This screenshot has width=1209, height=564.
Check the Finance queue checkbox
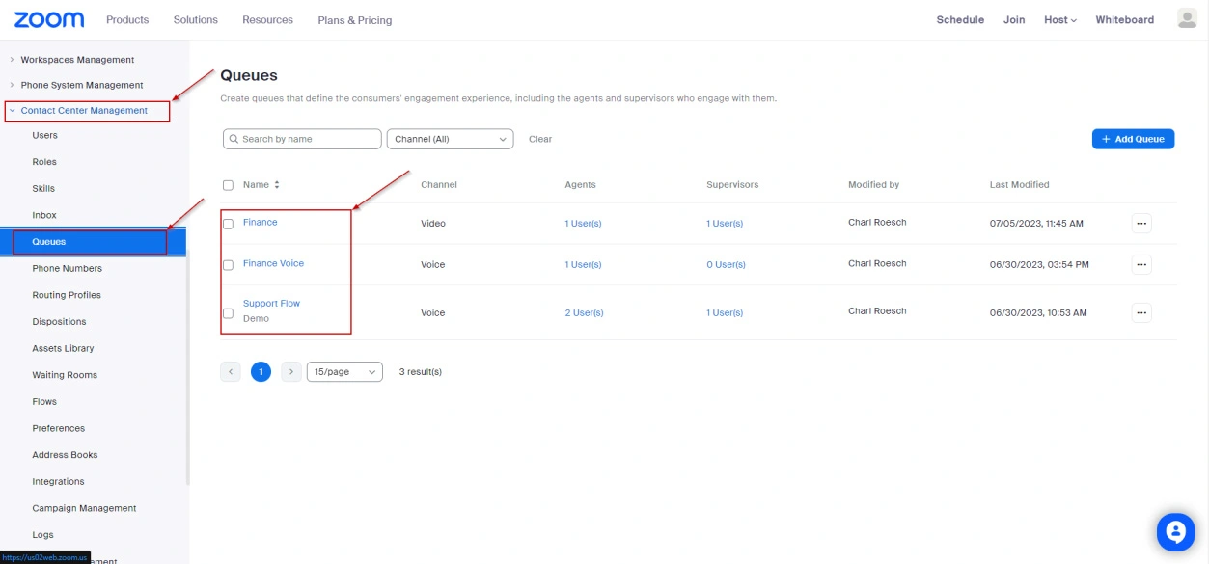(x=229, y=224)
